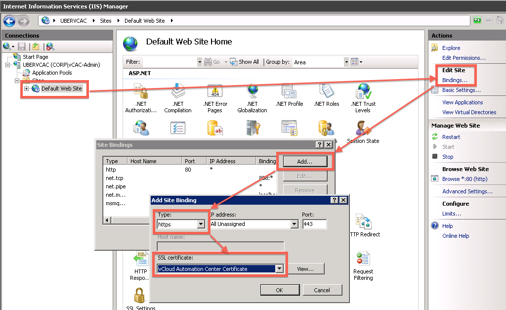Click left scroll arrow in bindings list
The height and width of the screenshot is (310, 506).
click(x=107, y=220)
